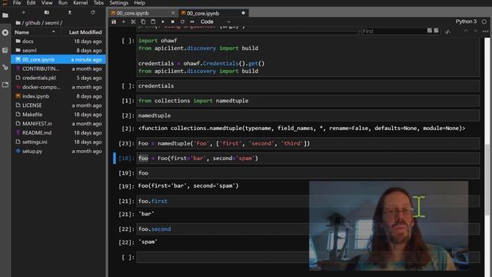Click the kernel status circle next to Python 3

tap(484, 22)
